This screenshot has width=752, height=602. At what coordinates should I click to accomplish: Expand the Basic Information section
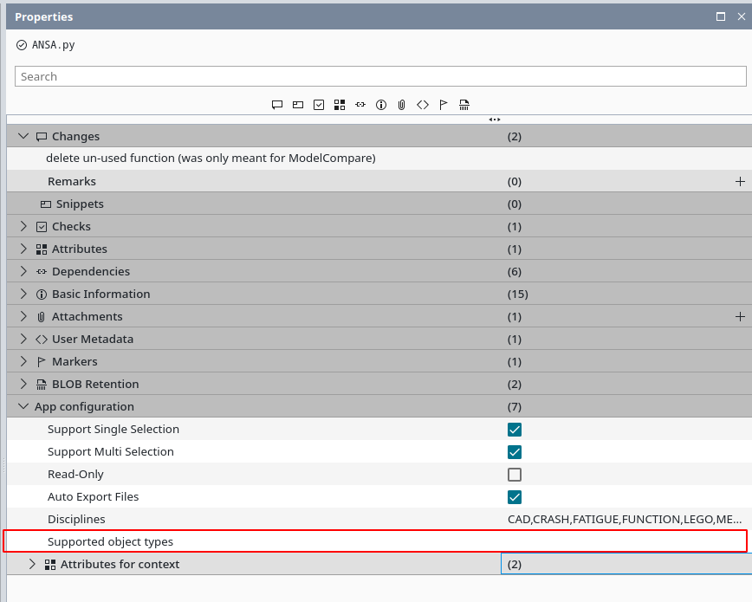click(x=23, y=294)
